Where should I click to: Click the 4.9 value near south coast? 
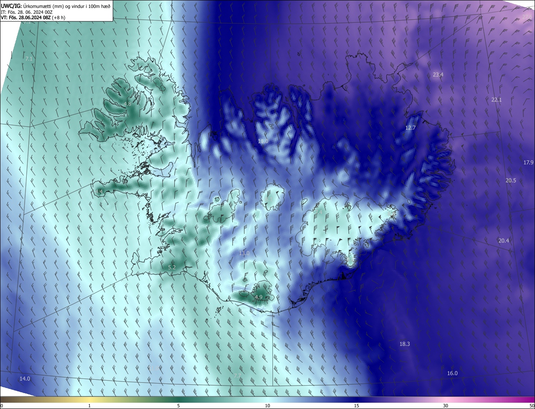[259, 297]
